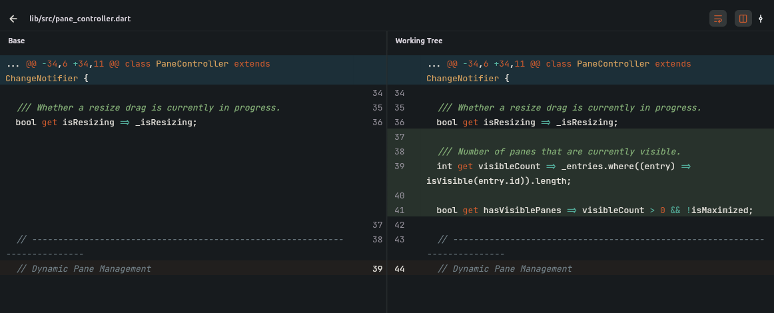The image size is (774, 313).
Task: Click the added comment 'Number of panes that are currently visible'
Action: tap(560, 152)
